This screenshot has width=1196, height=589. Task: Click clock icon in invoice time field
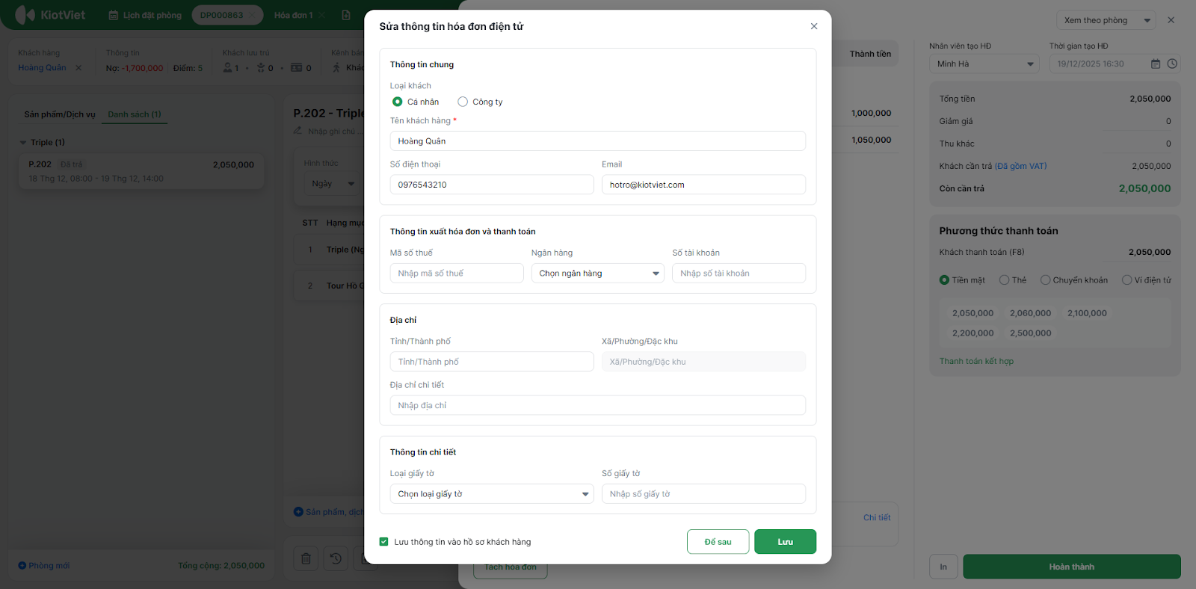point(1172,64)
